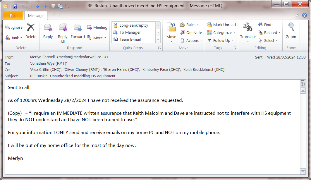Expand the Quick Steps gallery
This screenshot has width=311, height=180.
[x=158, y=40]
